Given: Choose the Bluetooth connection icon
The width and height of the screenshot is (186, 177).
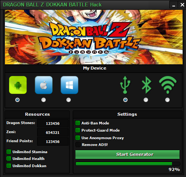Looking at the screenshot, I should 146,85.
